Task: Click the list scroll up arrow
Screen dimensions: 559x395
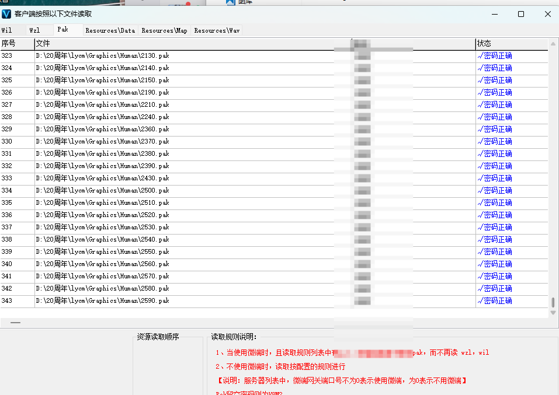Action: pos(553,44)
